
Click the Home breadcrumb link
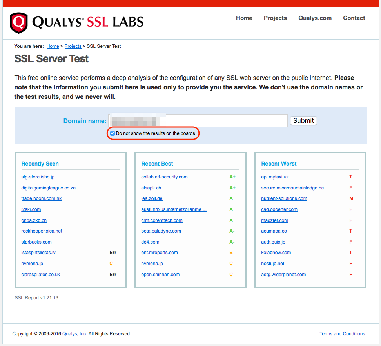coord(53,46)
